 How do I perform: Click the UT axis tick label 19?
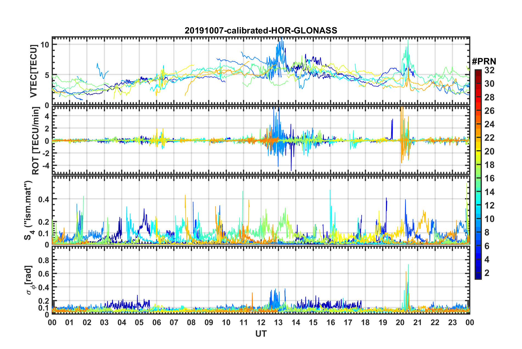click(383, 322)
